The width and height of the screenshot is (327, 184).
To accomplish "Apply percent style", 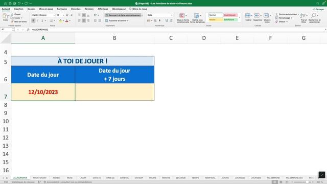I will (x=155, y=20).
